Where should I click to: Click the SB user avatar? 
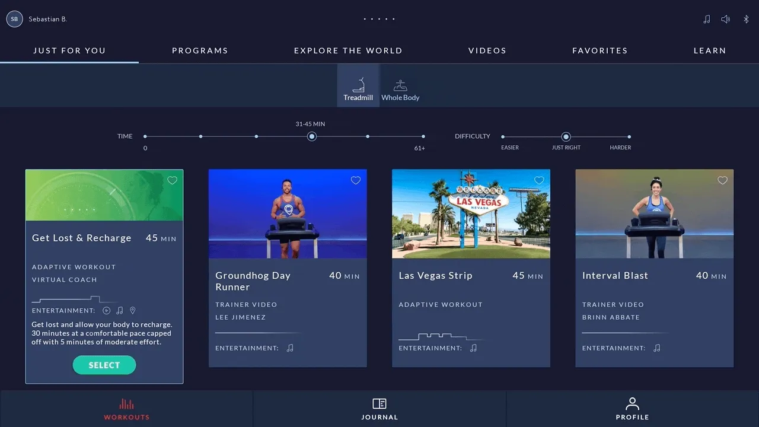14,19
